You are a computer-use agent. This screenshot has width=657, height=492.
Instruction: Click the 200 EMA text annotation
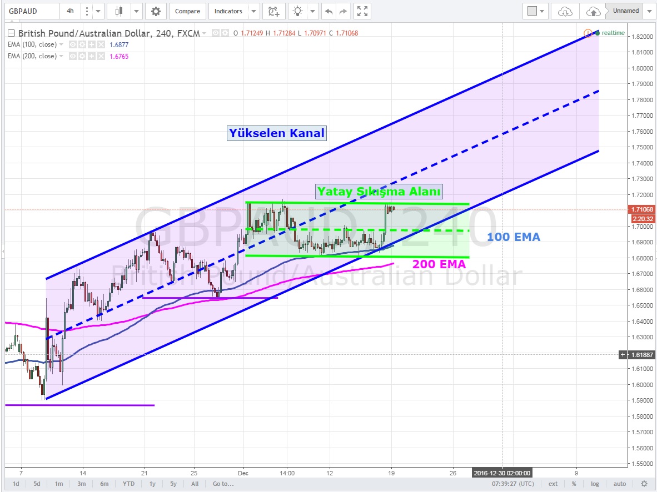(x=439, y=264)
